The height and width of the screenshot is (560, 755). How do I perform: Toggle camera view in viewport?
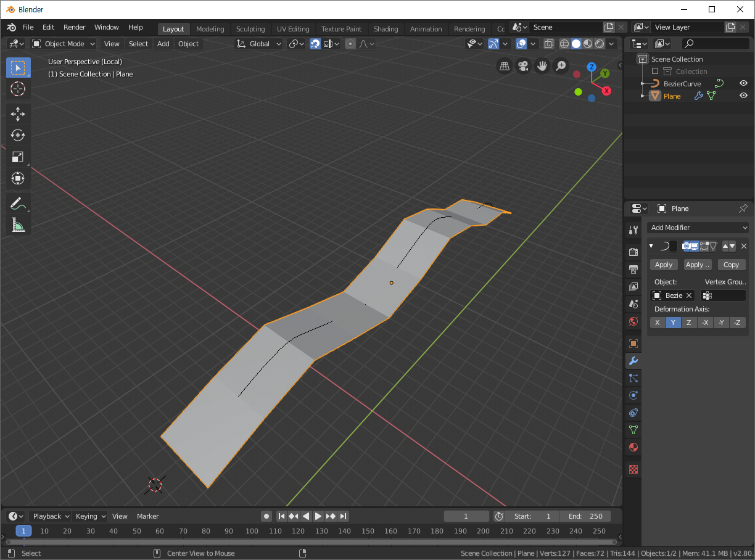(x=523, y=66)
